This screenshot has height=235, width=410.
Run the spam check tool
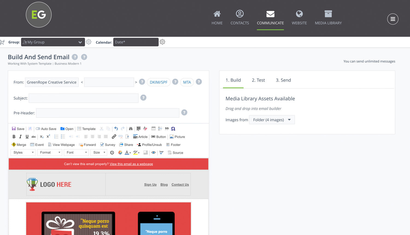coord(162,152)
